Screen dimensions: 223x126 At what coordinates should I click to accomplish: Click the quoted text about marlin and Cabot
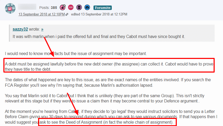pyautogui.click(x=99, y=36)
